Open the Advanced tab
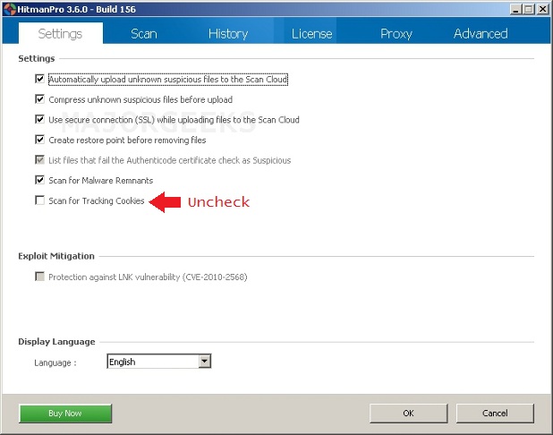The height and width of the screenshot is (435, 553). [481, 33]
